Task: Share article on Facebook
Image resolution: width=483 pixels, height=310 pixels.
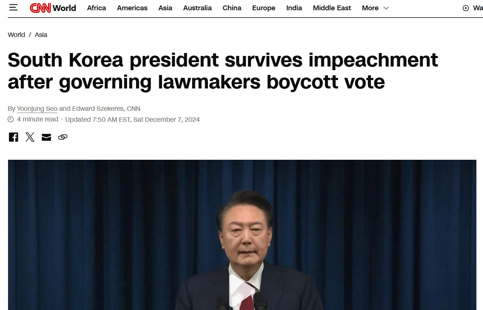Action: [x=14, y=137]
